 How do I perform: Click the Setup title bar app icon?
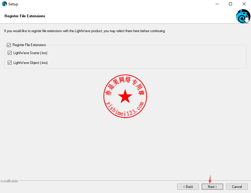pos(4,4)
